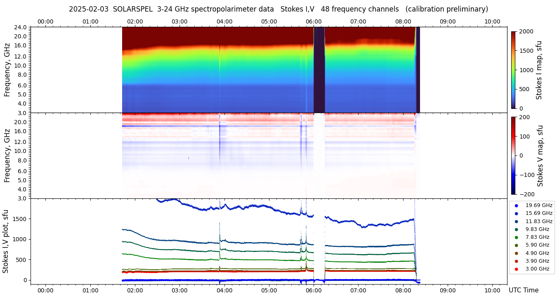Click the 11.83 GHz legend marker dot
The width and height of the screenshot is (557, 299).
tap(516, 221)
